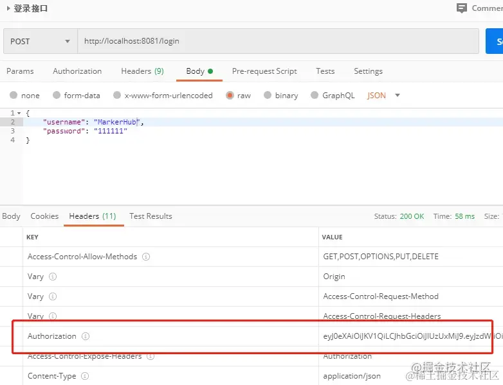Image resolution: width=503 pixels, height=385 pixels.
Task: Open the Headers (9) request tab
Action: pyautogui.click(x=142, y=71)
